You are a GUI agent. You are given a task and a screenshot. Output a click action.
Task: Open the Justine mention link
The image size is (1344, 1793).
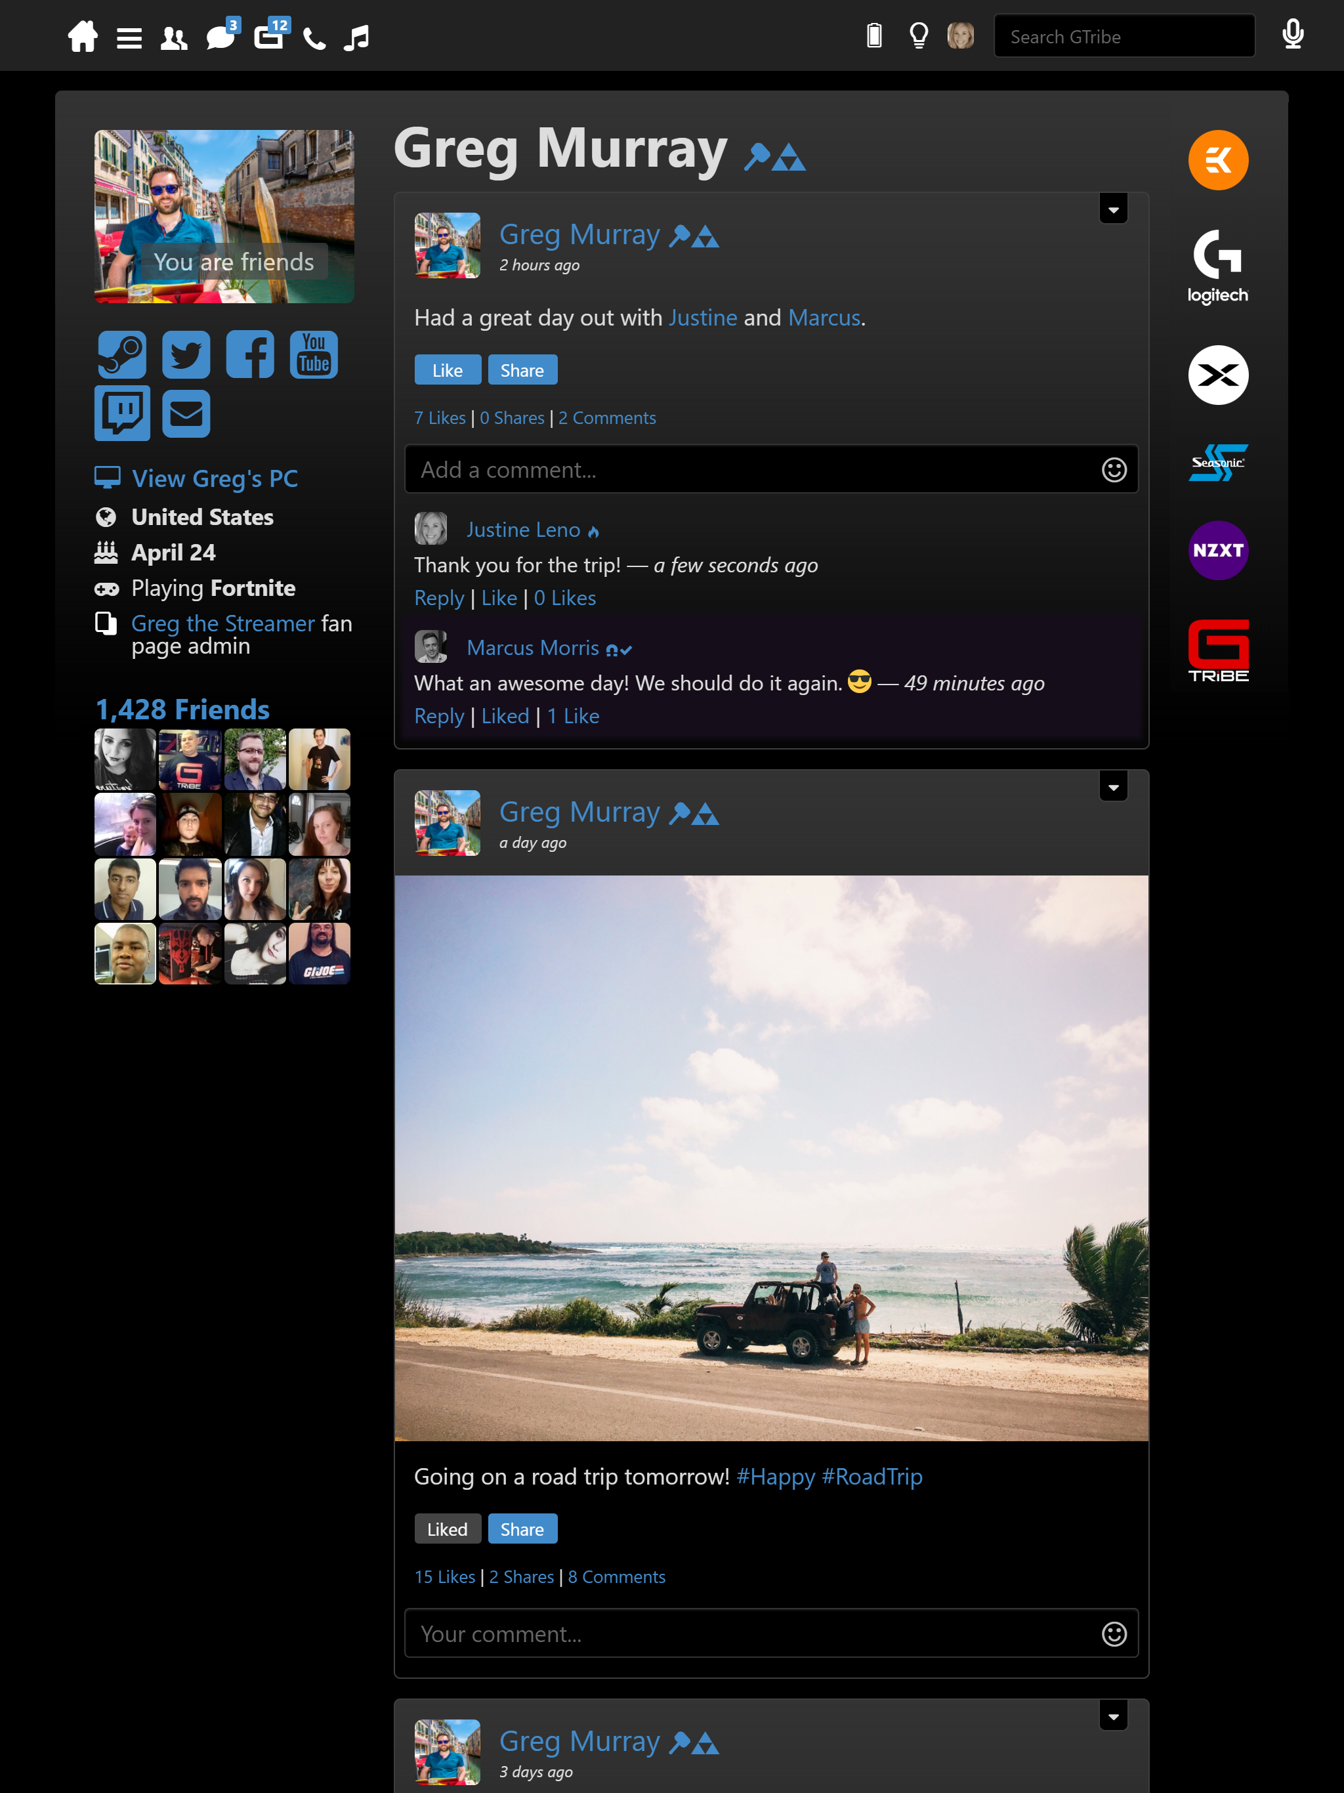(703, 318)
